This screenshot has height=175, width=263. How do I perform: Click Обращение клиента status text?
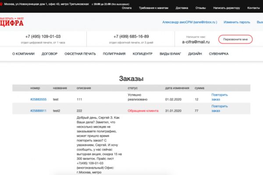point(143,111)
